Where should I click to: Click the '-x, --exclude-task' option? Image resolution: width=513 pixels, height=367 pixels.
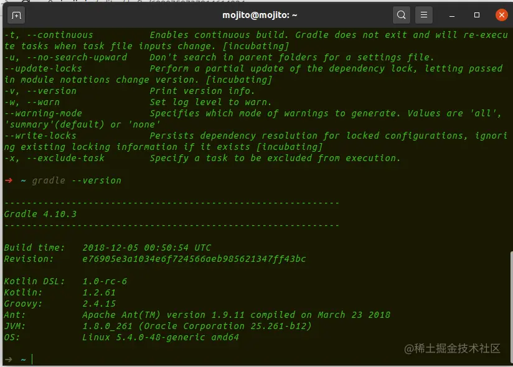coord(54,158)
